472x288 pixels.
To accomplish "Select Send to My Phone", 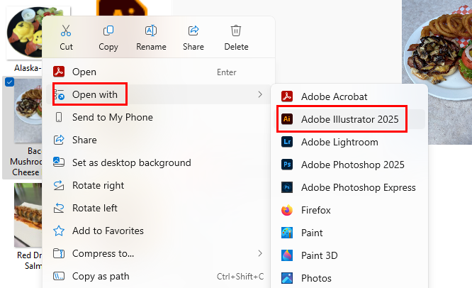I will 158,117.
